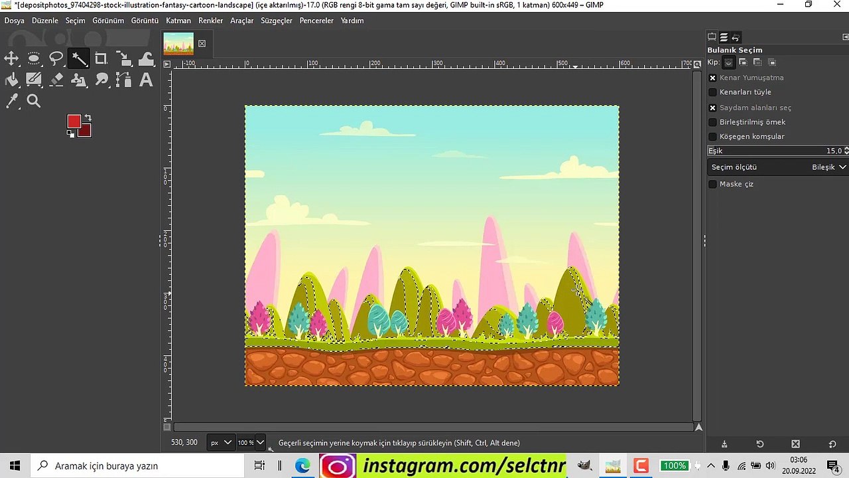Open the px unit dropdown
This screenshot has height=478, width=849.
221,442
